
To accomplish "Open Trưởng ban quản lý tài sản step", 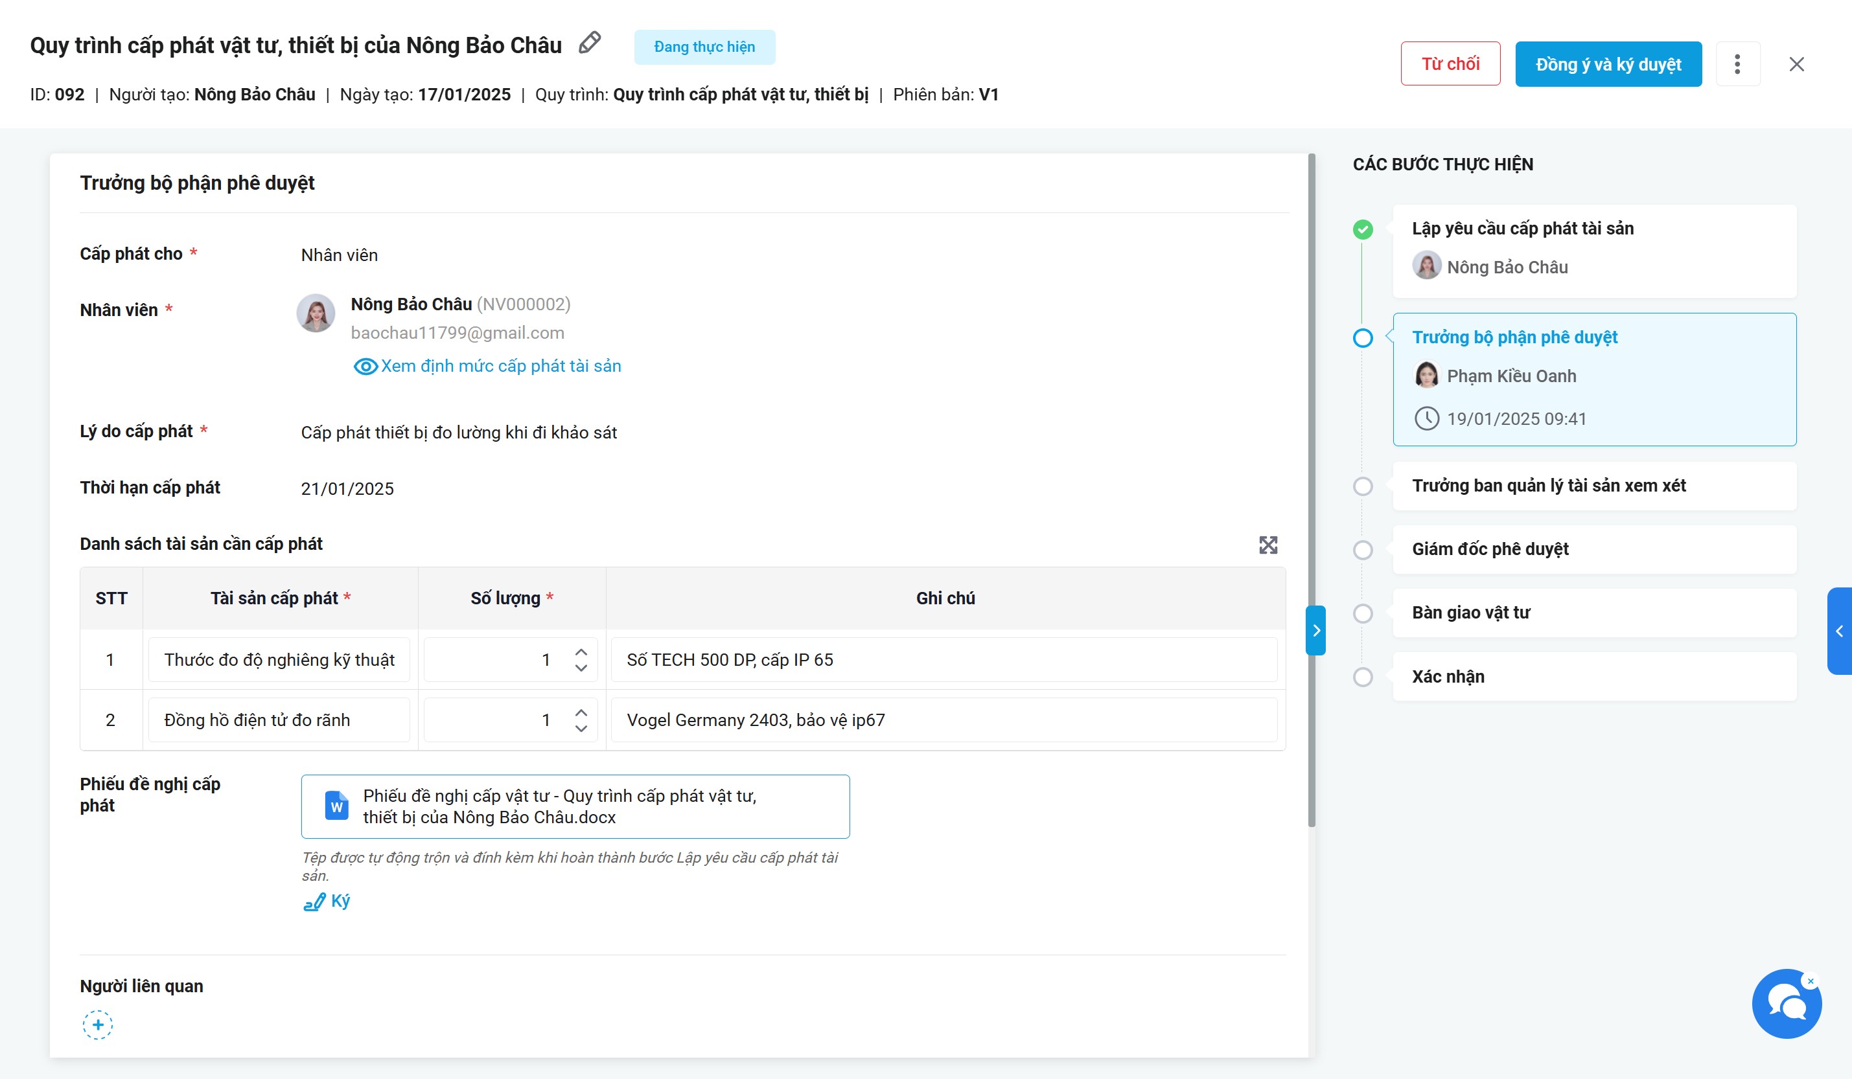I will coord(1549,486).
